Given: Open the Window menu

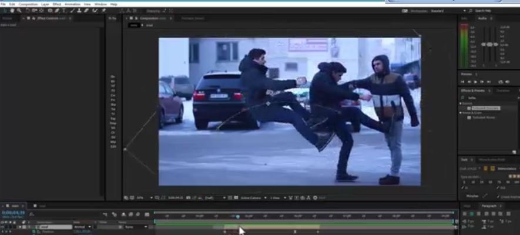Looking at the screenshot, I should tap(100, 4).
